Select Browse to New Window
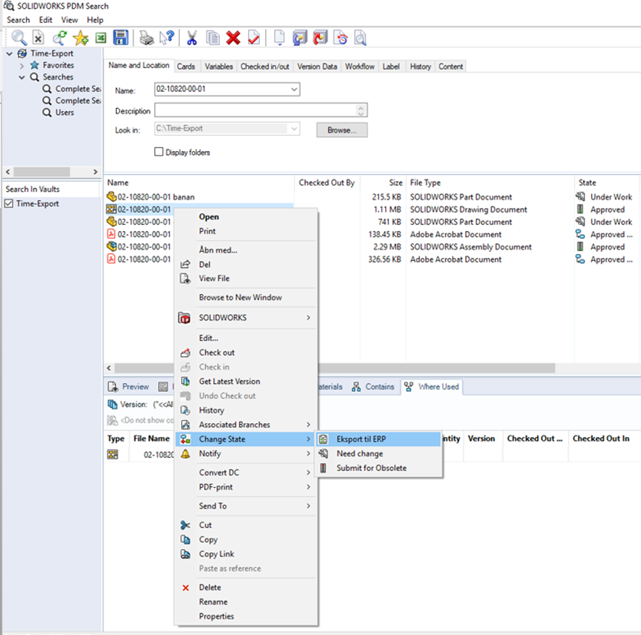Image resolution: width=641 pixels, height=635 pixels. (245, 297)
